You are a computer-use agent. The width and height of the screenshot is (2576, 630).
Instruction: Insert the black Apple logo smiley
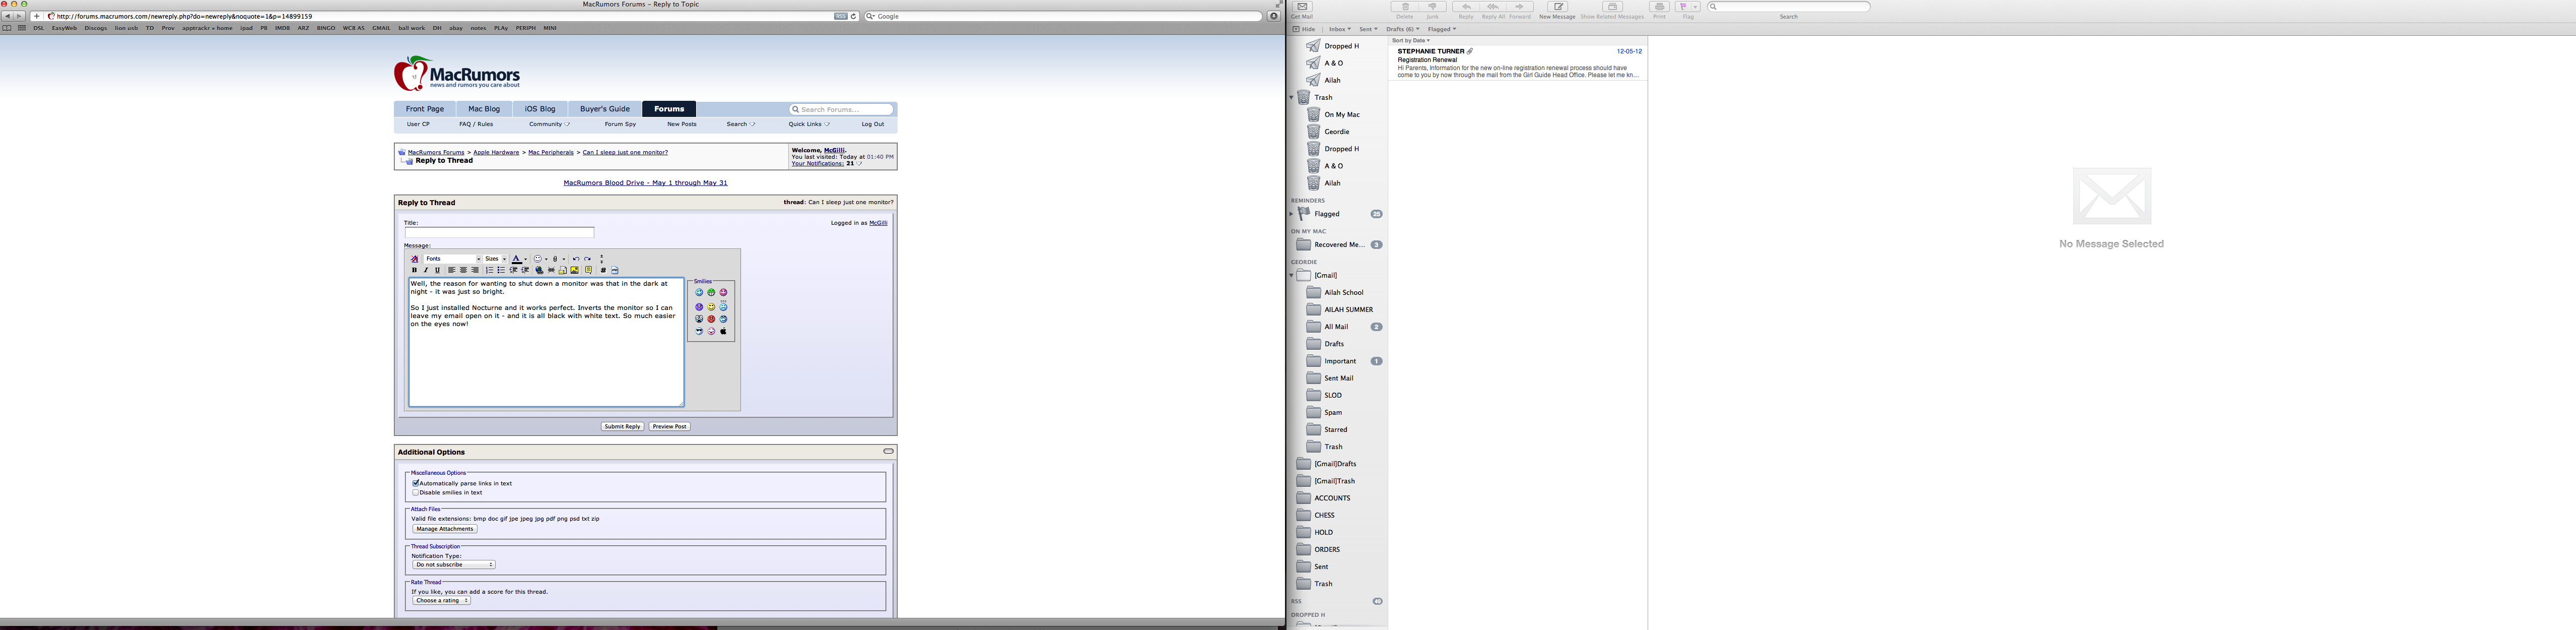pyautogui.click(x=723, y=331)
